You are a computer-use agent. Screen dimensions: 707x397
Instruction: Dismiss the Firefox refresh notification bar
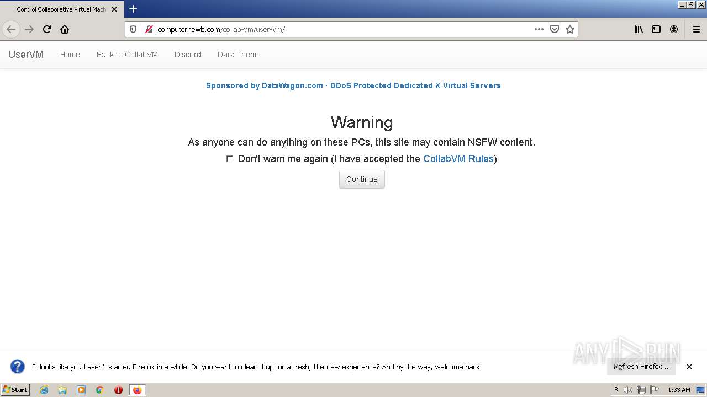click(x=689, y=367)
